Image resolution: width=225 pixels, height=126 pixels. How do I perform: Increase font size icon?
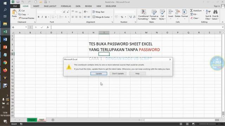[x=64, y=12]
